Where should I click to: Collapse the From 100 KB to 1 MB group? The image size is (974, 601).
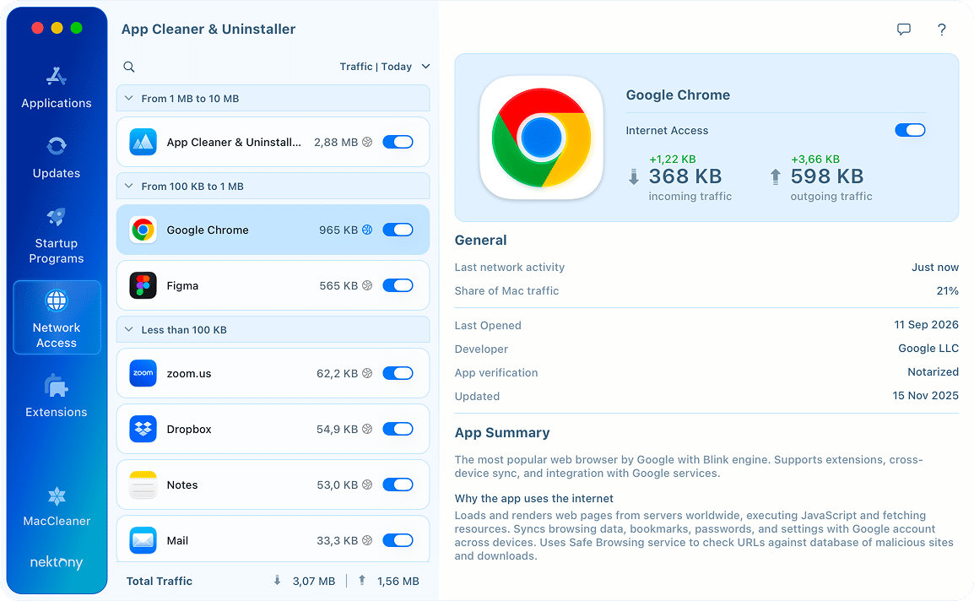point(128,186)
